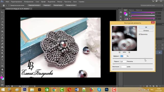
Task: Select the Rectangular Marquee tool
Action: [2, 15]
